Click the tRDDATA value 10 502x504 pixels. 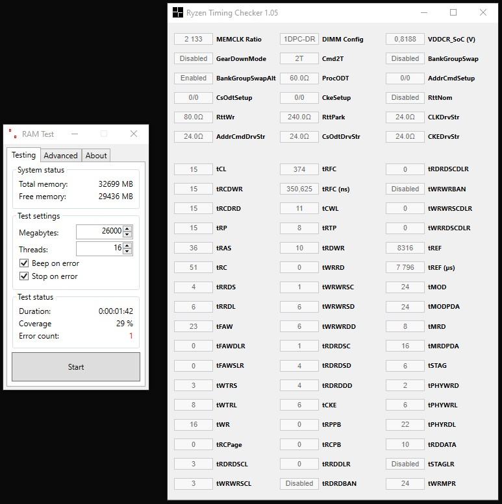coord(405,444)
